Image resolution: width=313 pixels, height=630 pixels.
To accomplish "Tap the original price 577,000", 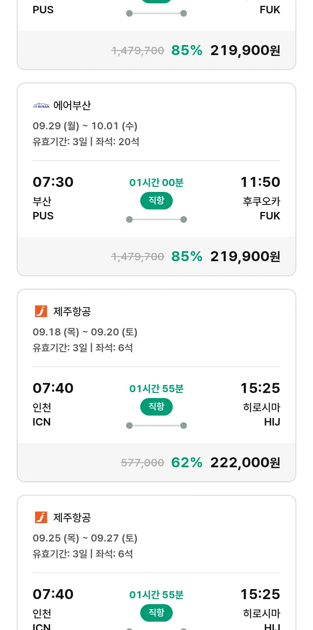I will click(x=142, y=462).
